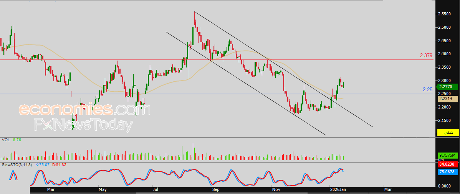Click the Mar label right of 2026Jan
Screen dimensions: 460x194
388,190
